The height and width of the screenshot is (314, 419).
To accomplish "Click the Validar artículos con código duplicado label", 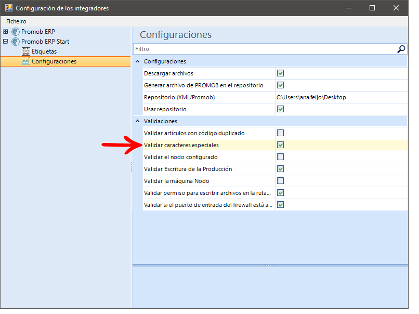I will point(194,133).
